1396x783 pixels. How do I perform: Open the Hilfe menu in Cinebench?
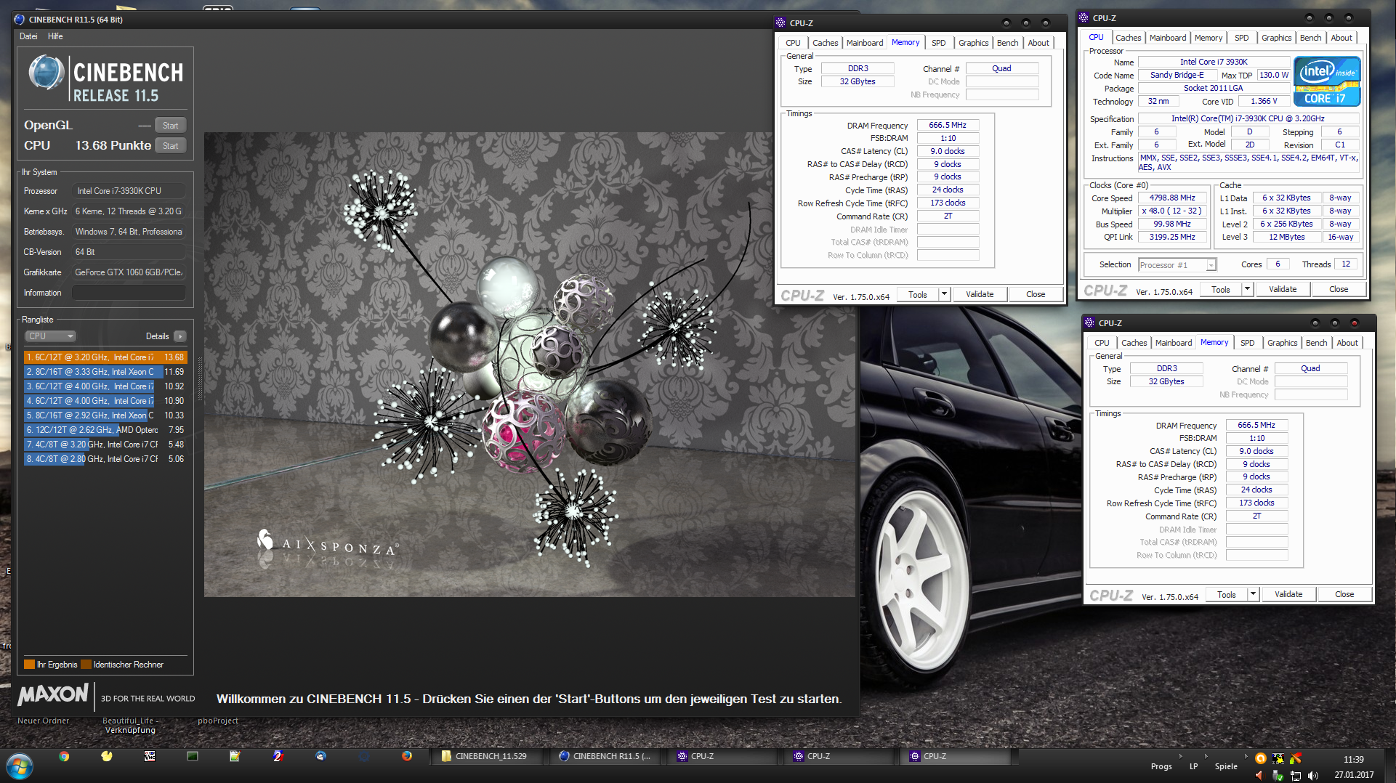[55, 36]
